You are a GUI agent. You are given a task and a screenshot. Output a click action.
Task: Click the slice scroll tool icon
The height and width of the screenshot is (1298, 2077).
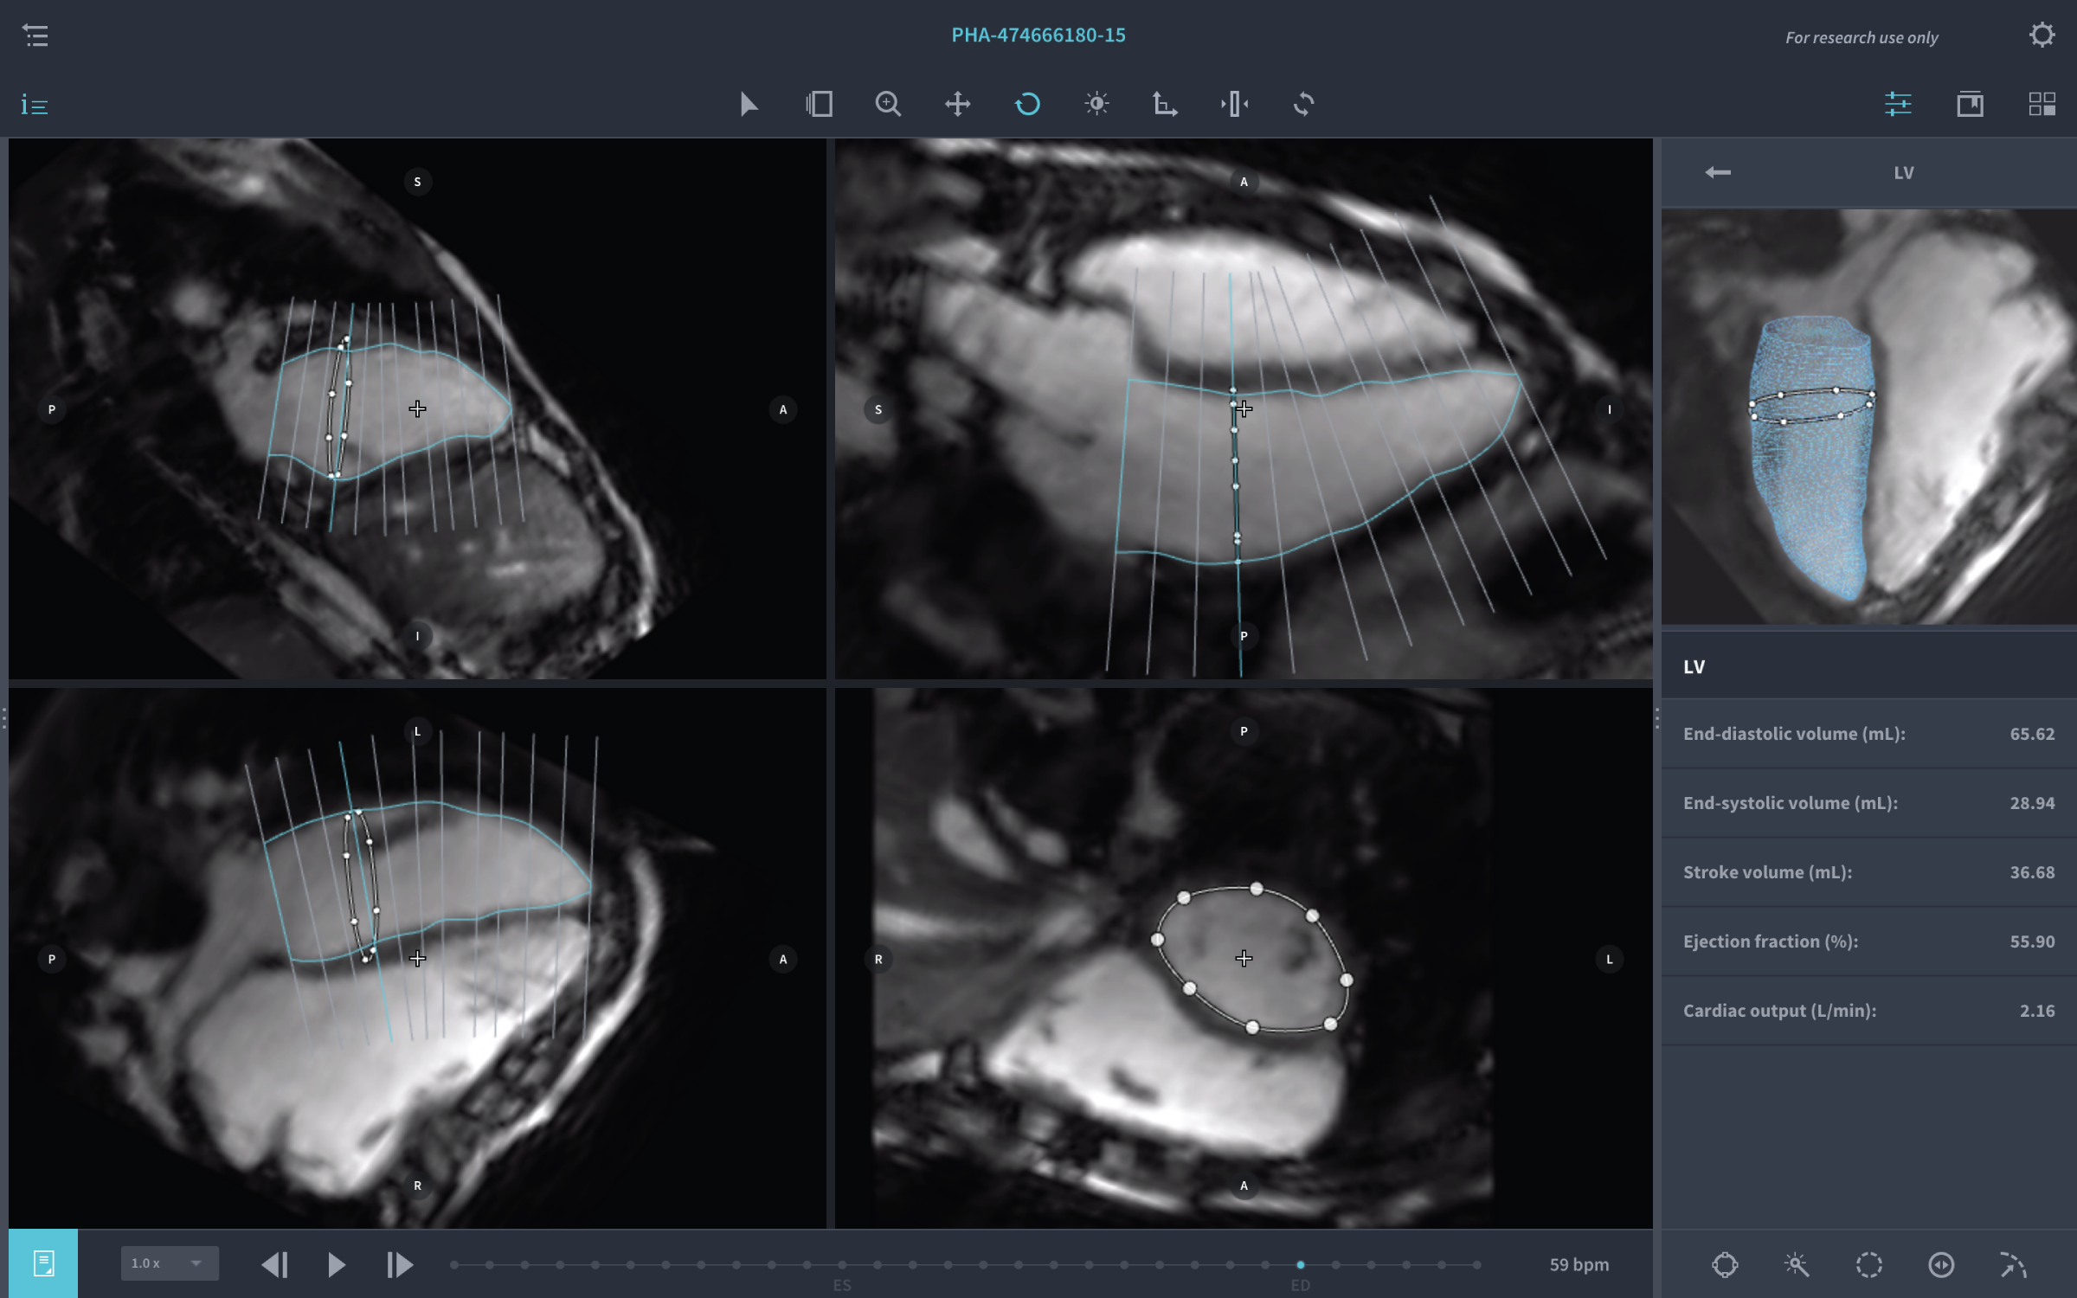[819, 105]
